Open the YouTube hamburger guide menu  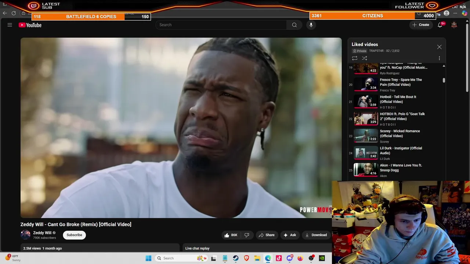coord(10,25)
